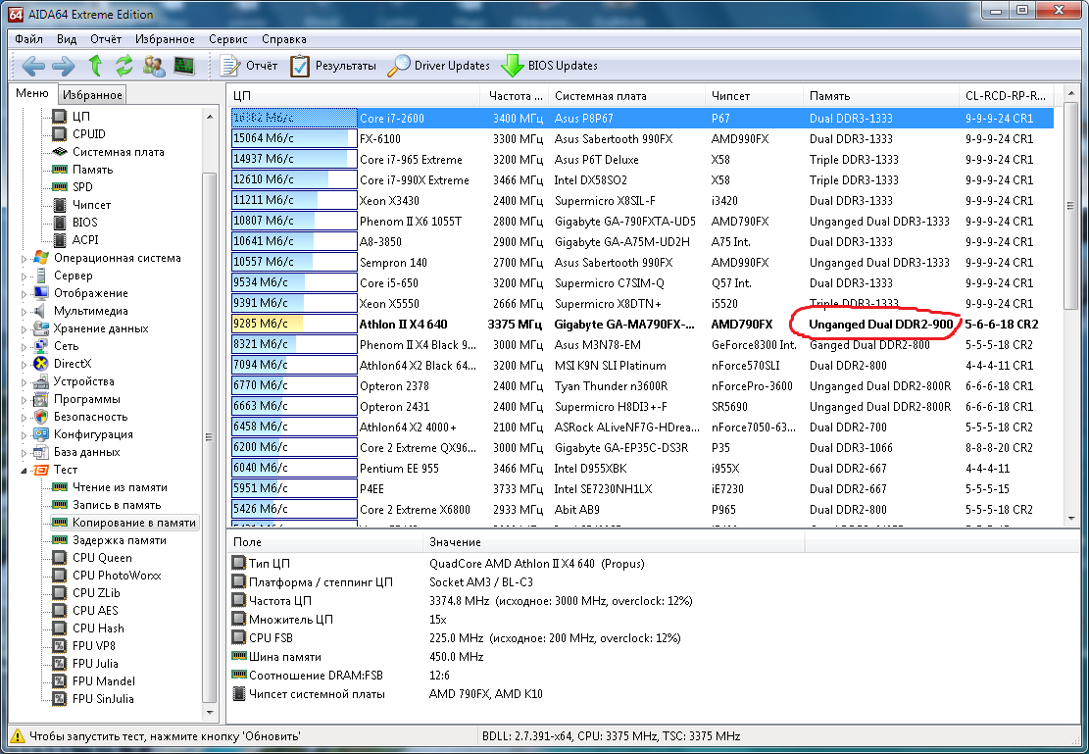Open the Справка menu
The image size is (1089, 754).
[x=284, y=39]
